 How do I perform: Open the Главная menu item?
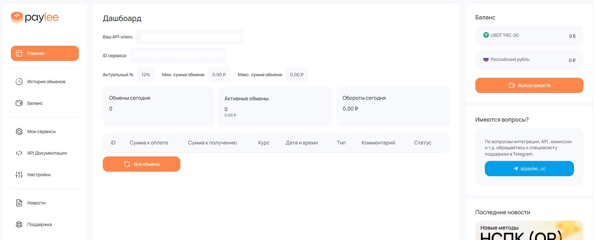pyautogui.click(x=45, y=53)
